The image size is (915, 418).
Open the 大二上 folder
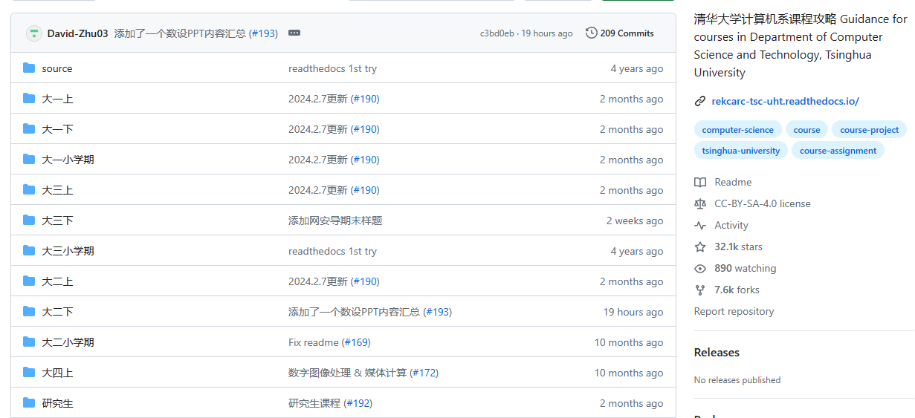(x=57, y=281)
